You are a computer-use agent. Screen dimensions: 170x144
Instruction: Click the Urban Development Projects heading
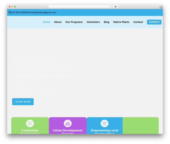[68, 132]
